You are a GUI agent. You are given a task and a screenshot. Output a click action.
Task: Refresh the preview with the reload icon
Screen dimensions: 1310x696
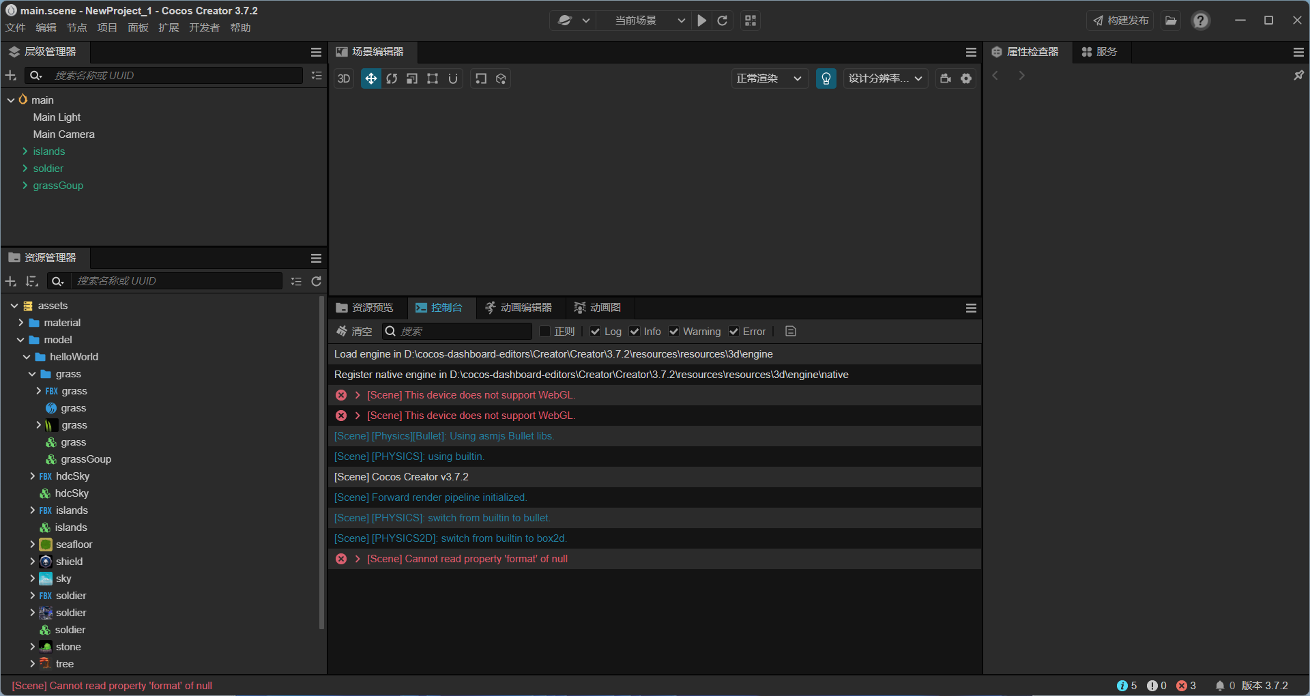coord(723,20)
